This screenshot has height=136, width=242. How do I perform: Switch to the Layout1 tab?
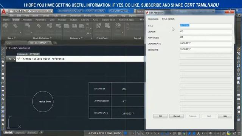[x=20, y=133]
